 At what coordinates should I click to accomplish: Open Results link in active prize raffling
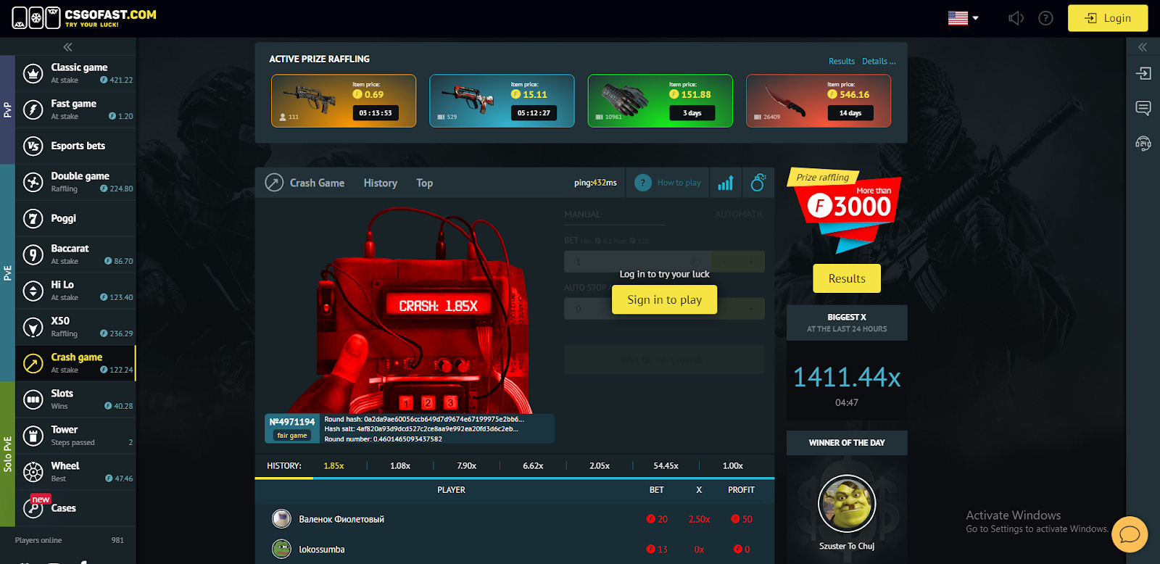tap(842, 62)
